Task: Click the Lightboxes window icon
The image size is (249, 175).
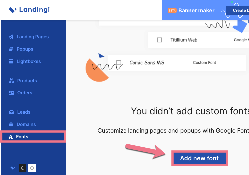Action: (x=11, y=61)
